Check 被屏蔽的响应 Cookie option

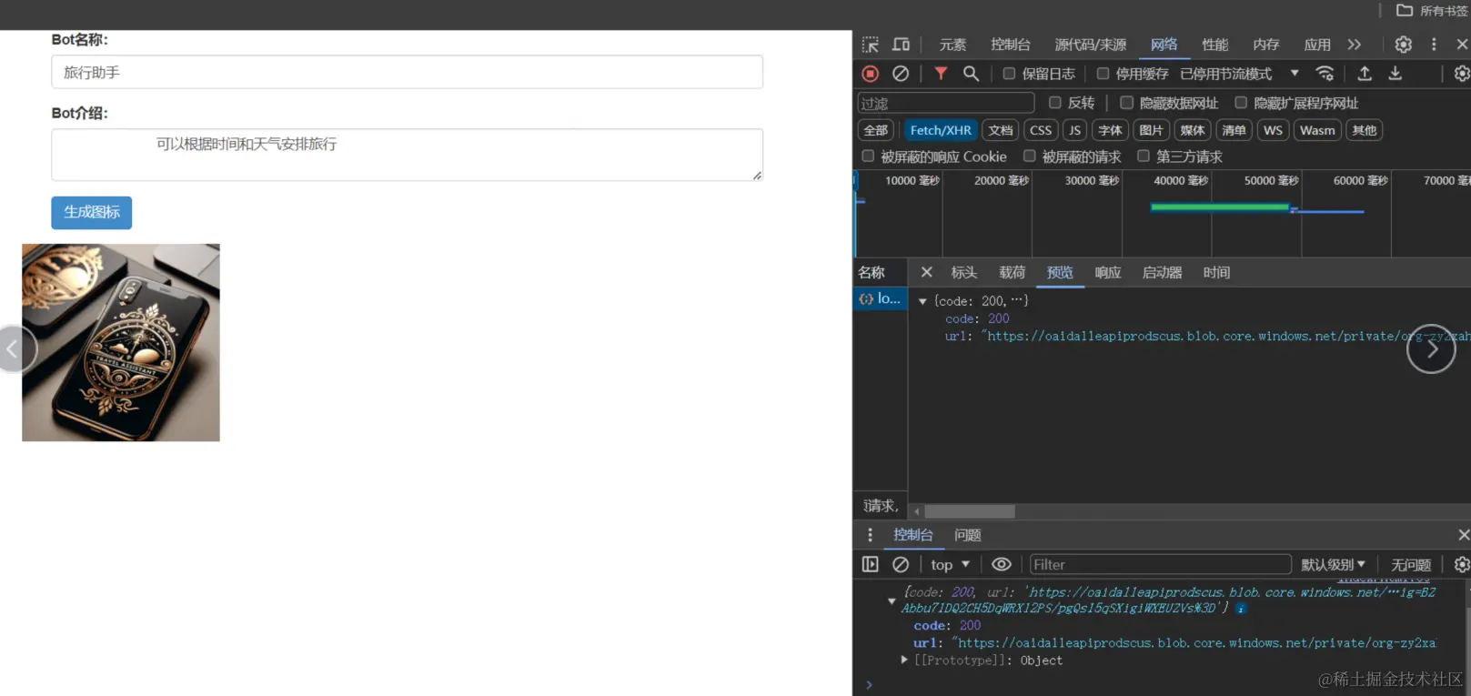tap(868, 156)
